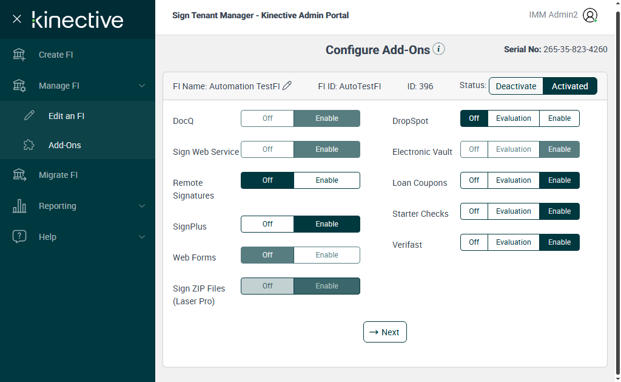This screenshot has height=382, width=621.
Task: Click the Migrate FI bank arrow icon
Action: click(x=19, y=175)
